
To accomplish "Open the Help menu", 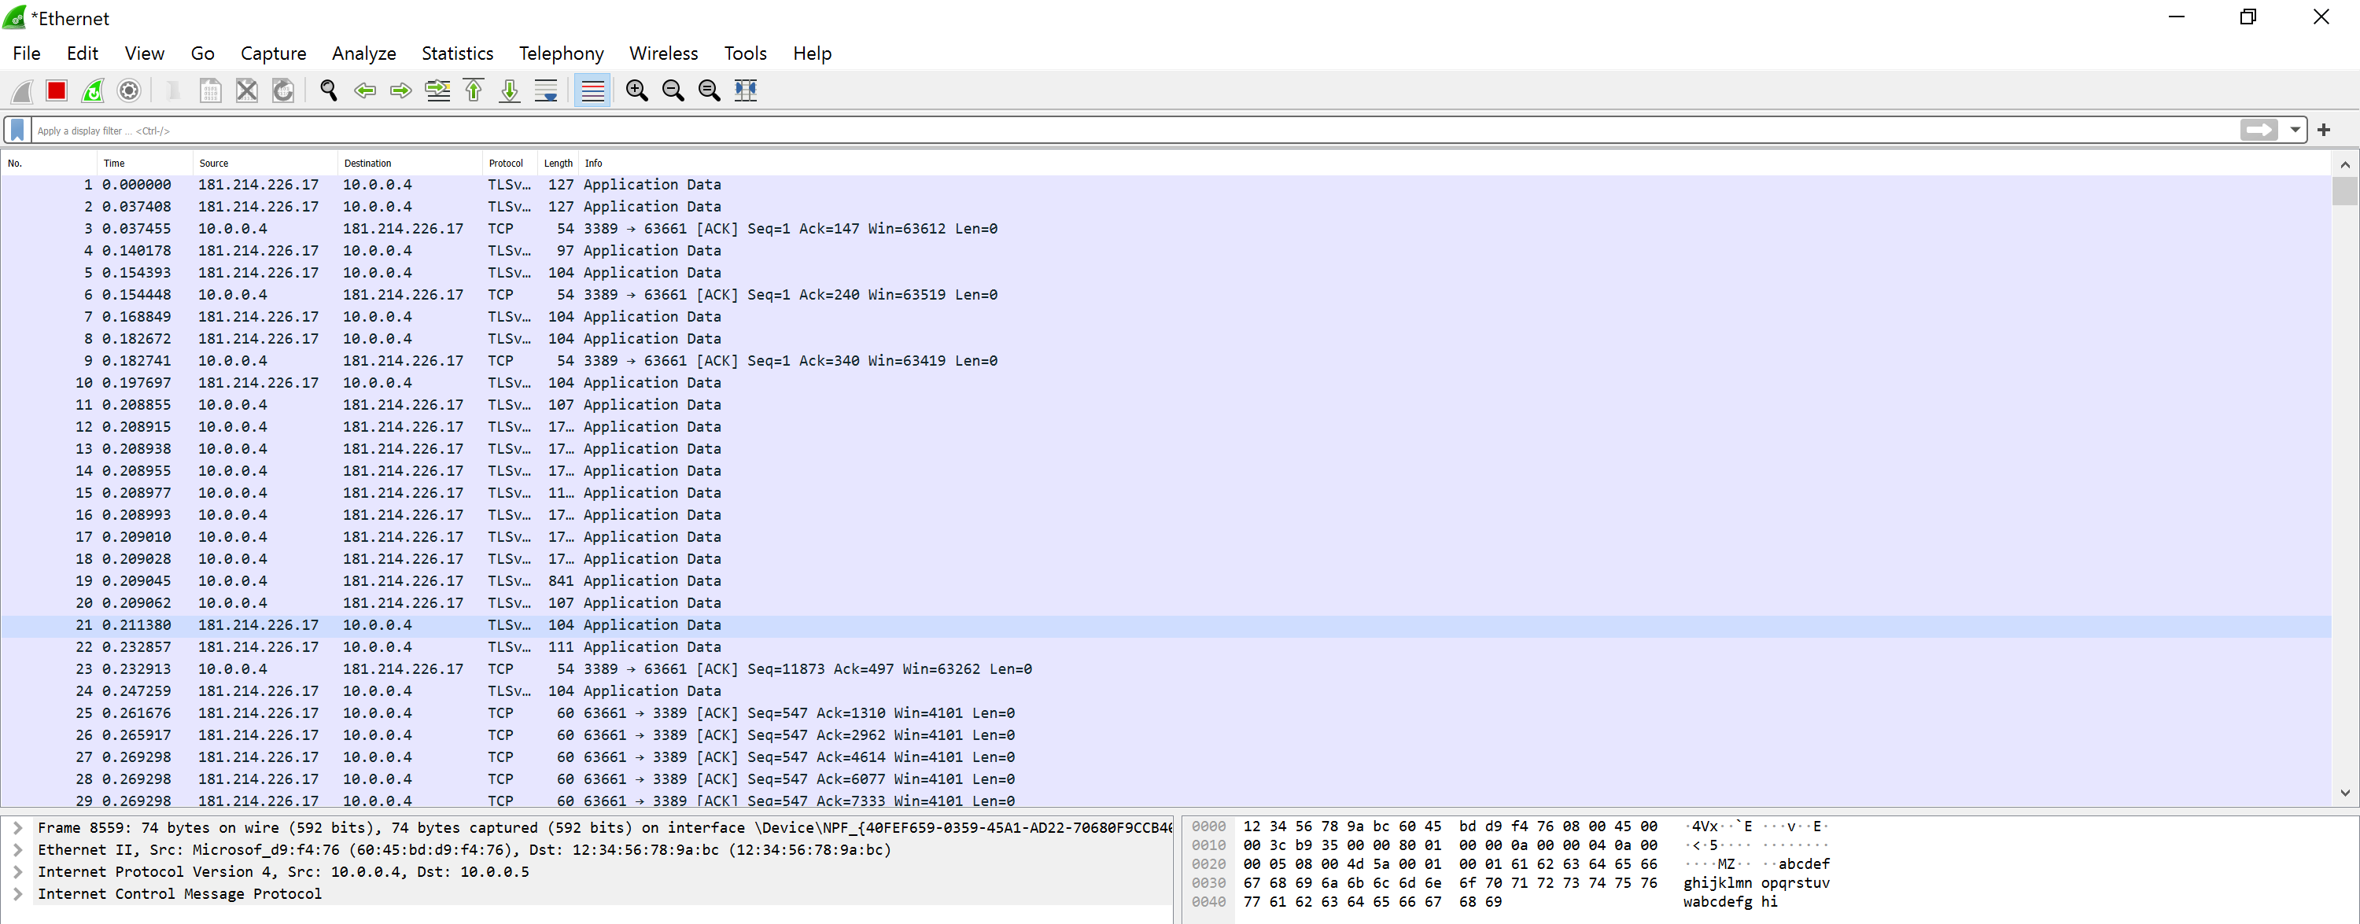I will click(812, 53).
